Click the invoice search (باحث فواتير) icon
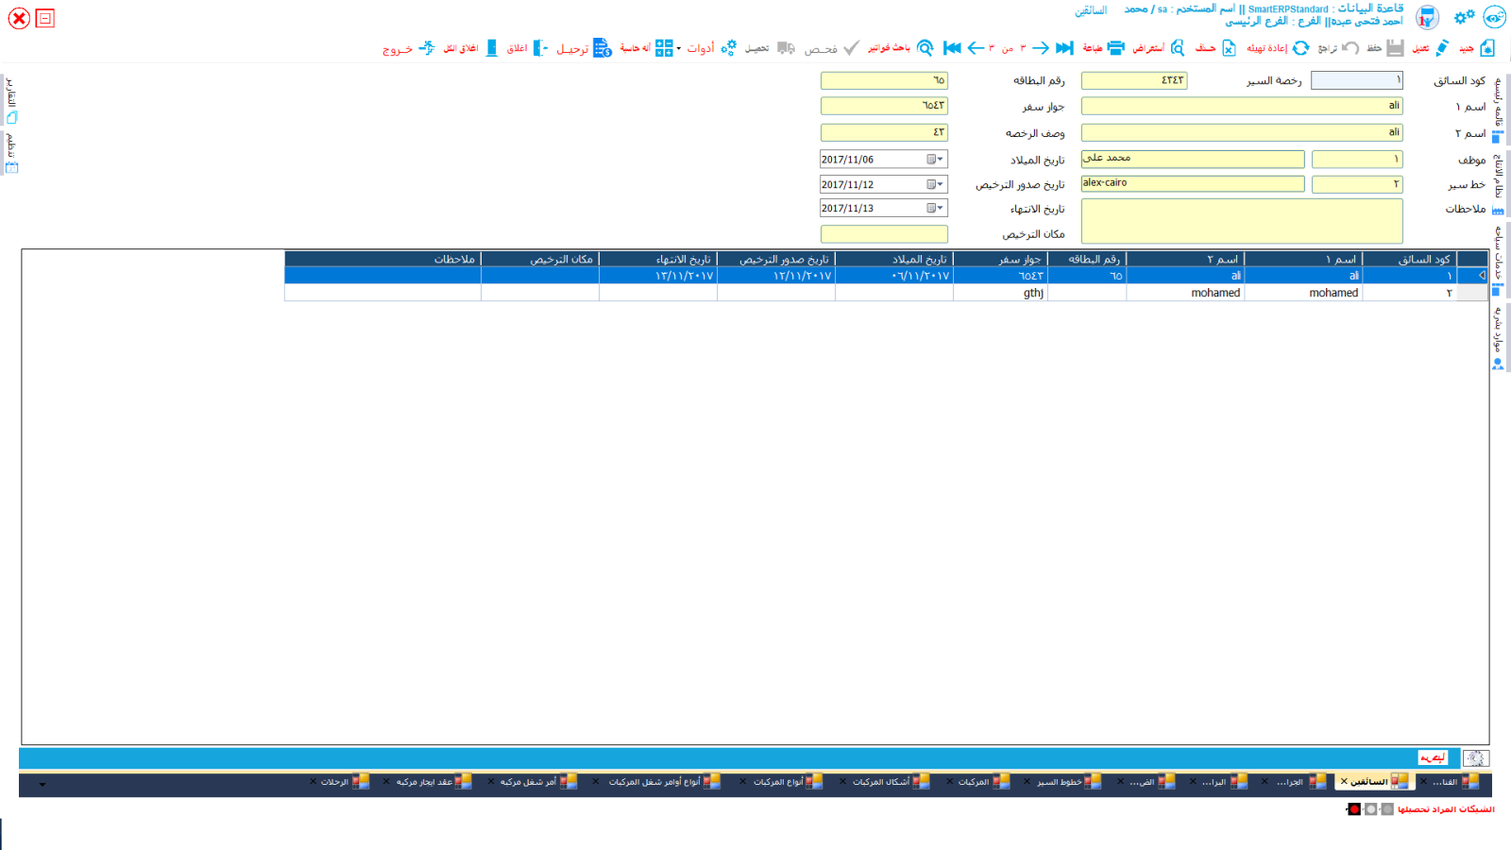1511x850 pixels. click(925, 48)
